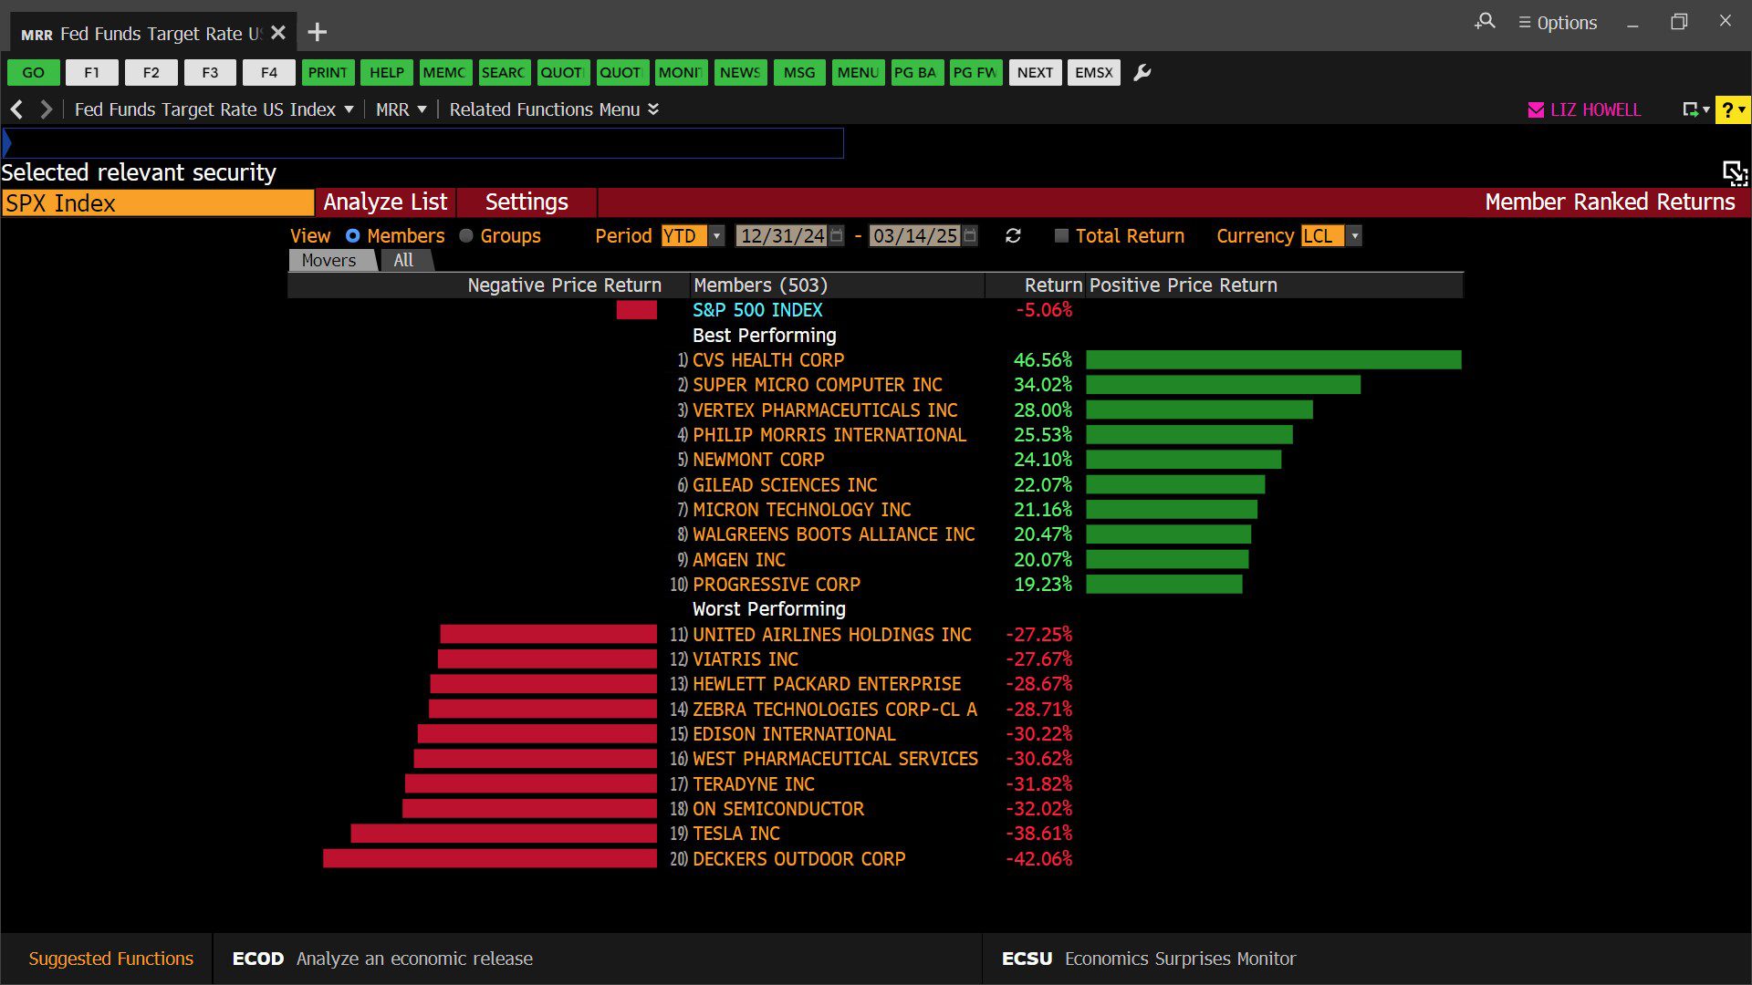
Task: Open calendar picker for end date 03/14/25
Action: pos(970,236)
